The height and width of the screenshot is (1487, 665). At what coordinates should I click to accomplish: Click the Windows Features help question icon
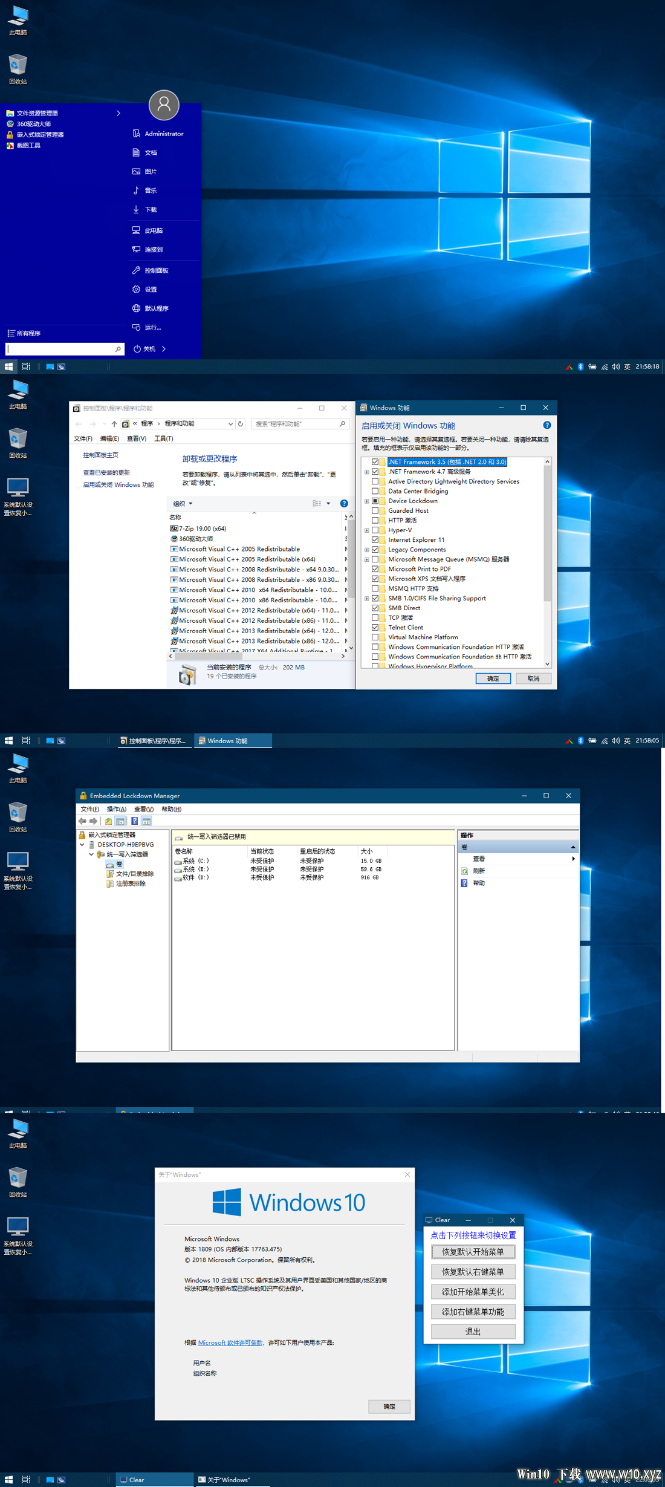(x=547, y=425)
